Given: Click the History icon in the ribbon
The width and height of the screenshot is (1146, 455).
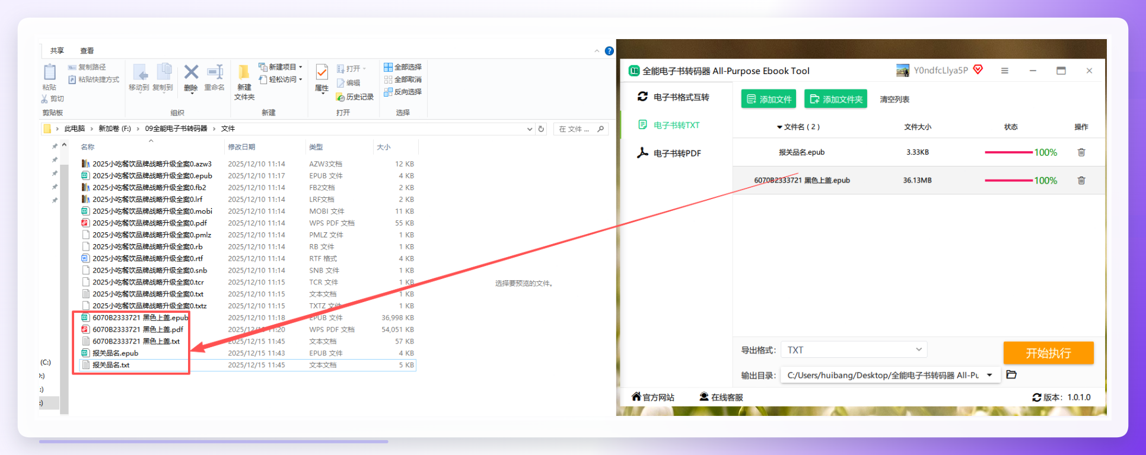Looking at the screenshot, I should pos(340,97).
